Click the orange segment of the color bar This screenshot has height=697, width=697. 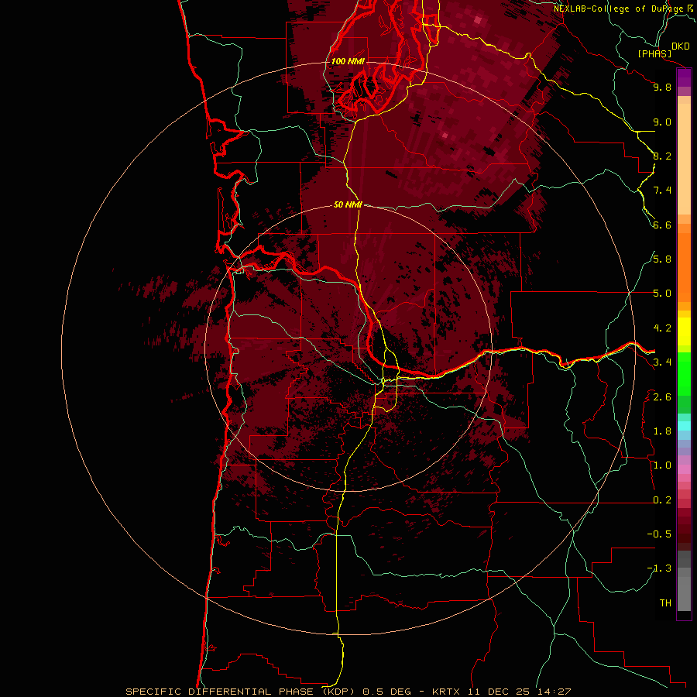point(684,267)
